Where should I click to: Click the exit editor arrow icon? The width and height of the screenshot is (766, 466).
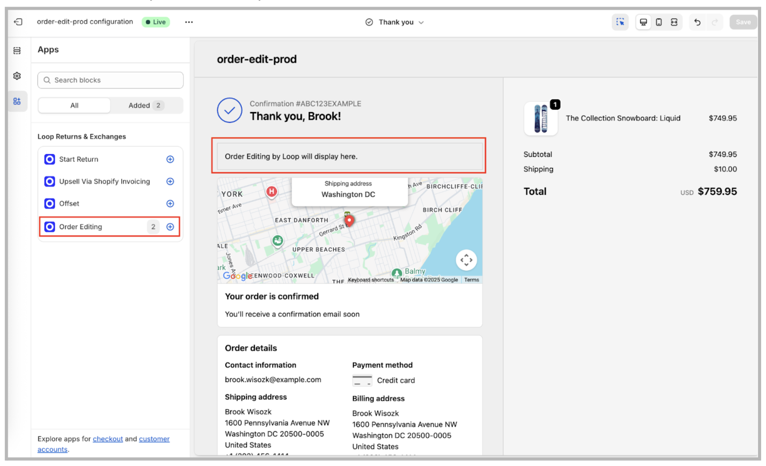(x=18, y=22)
